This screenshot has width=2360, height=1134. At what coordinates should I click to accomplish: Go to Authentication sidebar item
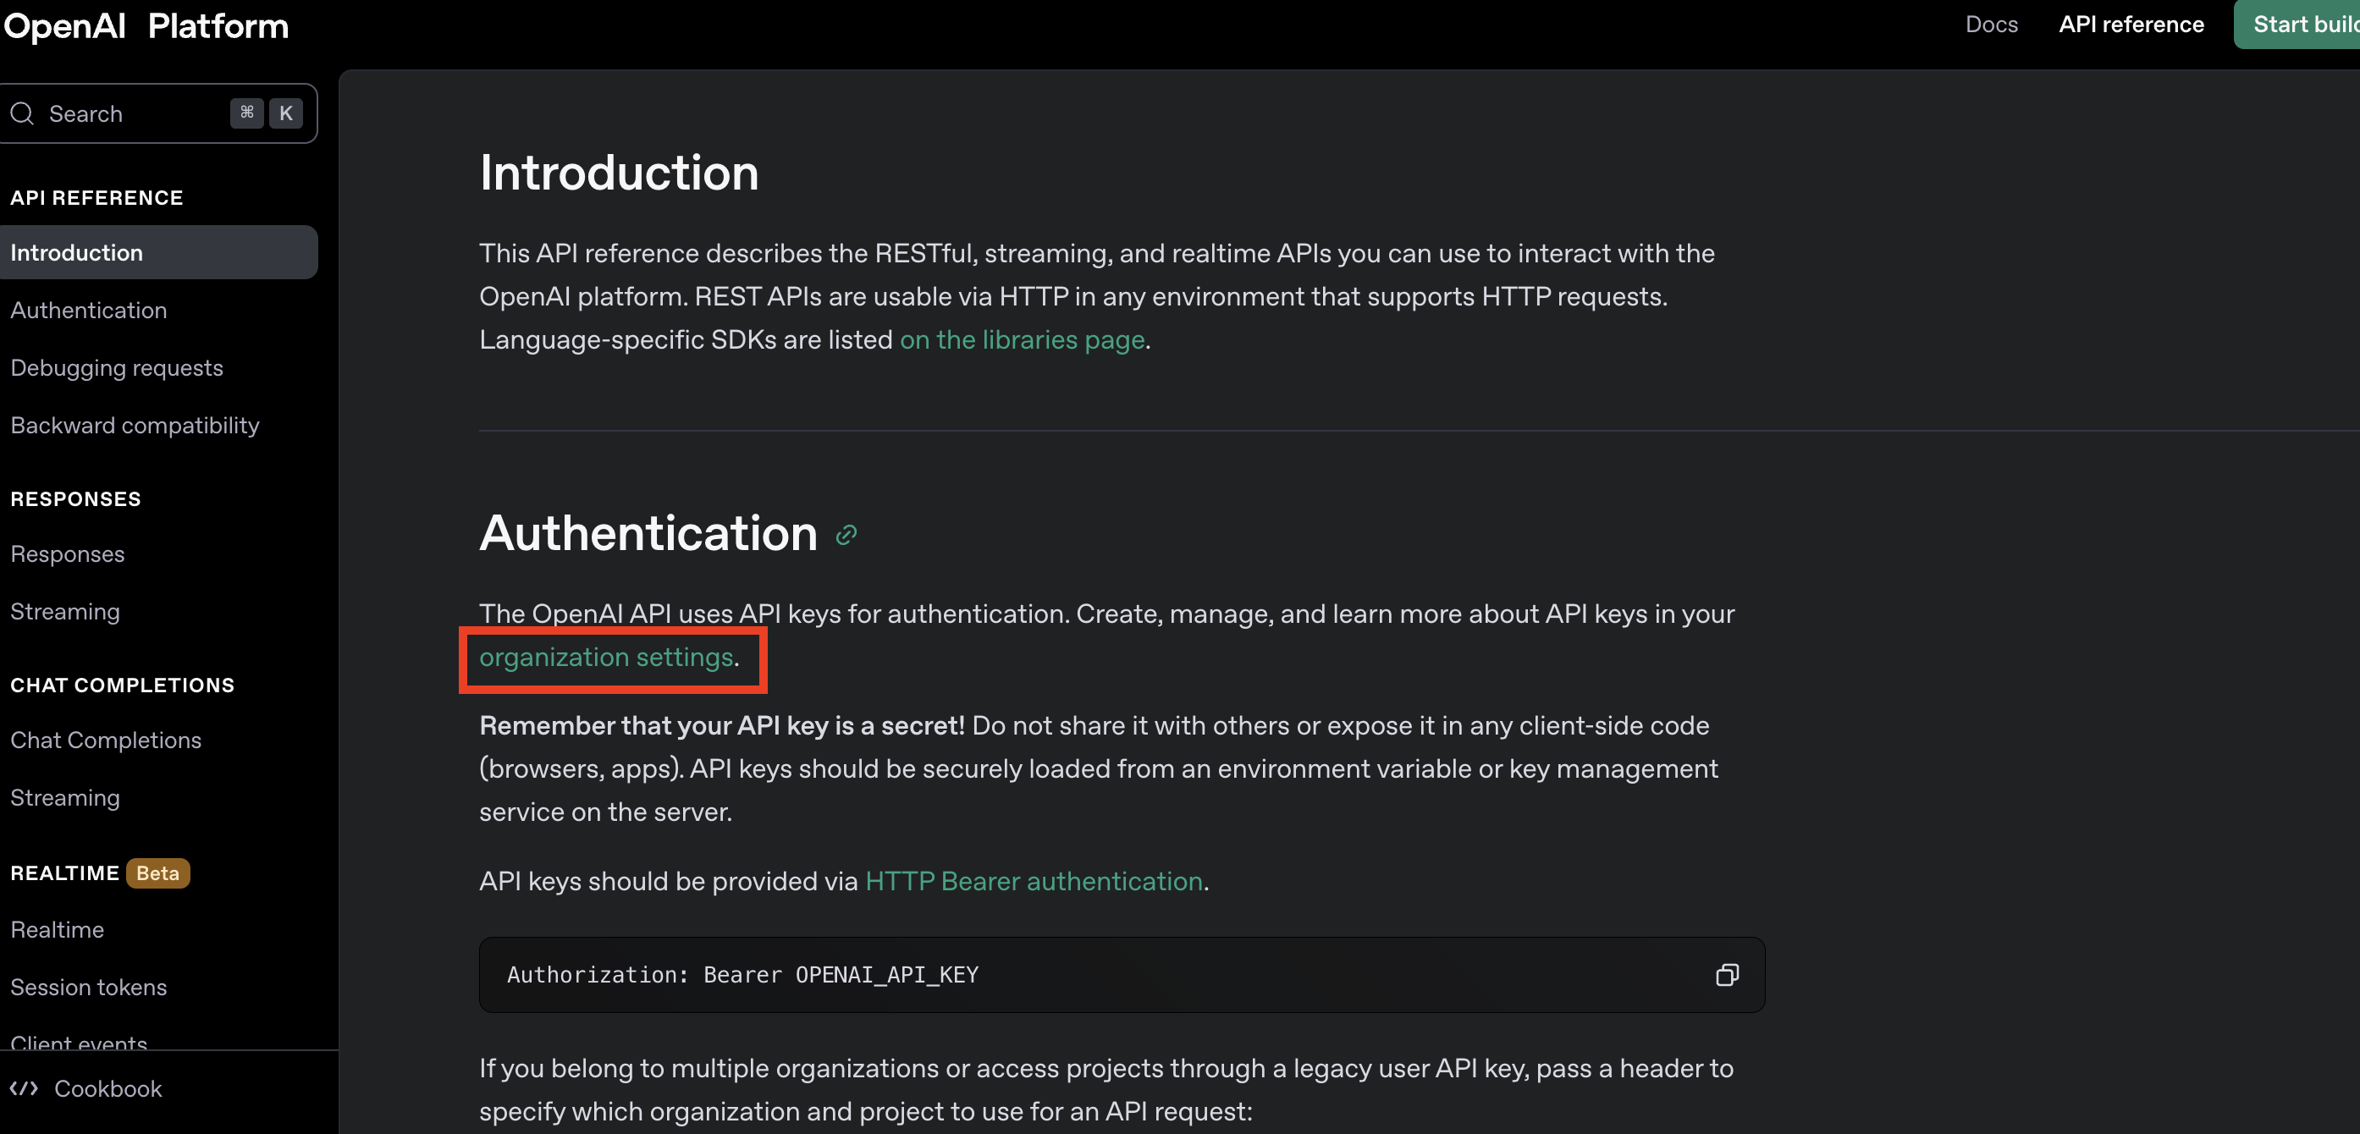click(89, 311)
